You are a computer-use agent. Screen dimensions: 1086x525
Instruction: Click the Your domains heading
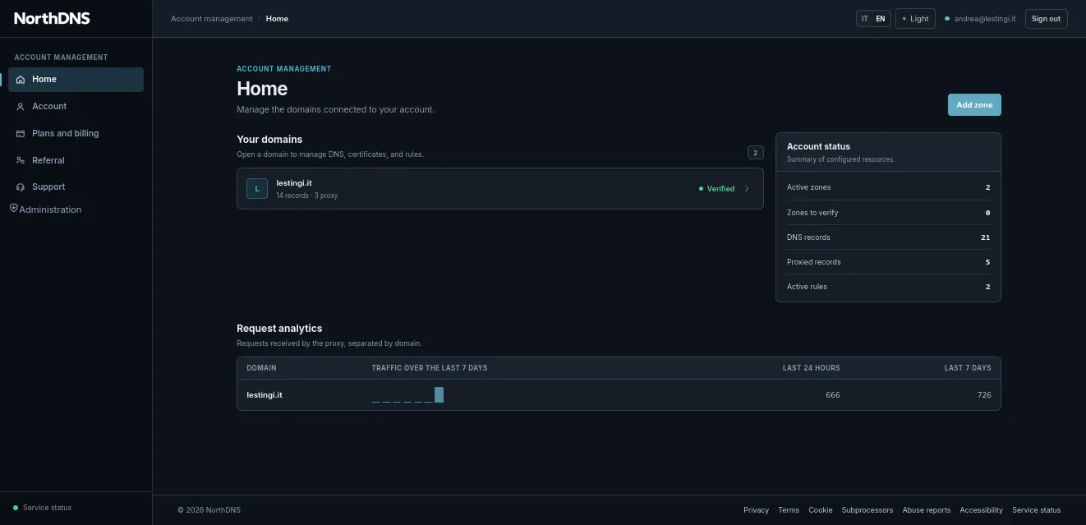[x=269, y=140]
